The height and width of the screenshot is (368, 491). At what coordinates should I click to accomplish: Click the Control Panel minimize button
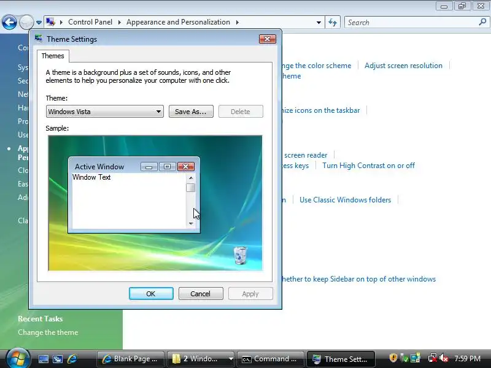444,6
